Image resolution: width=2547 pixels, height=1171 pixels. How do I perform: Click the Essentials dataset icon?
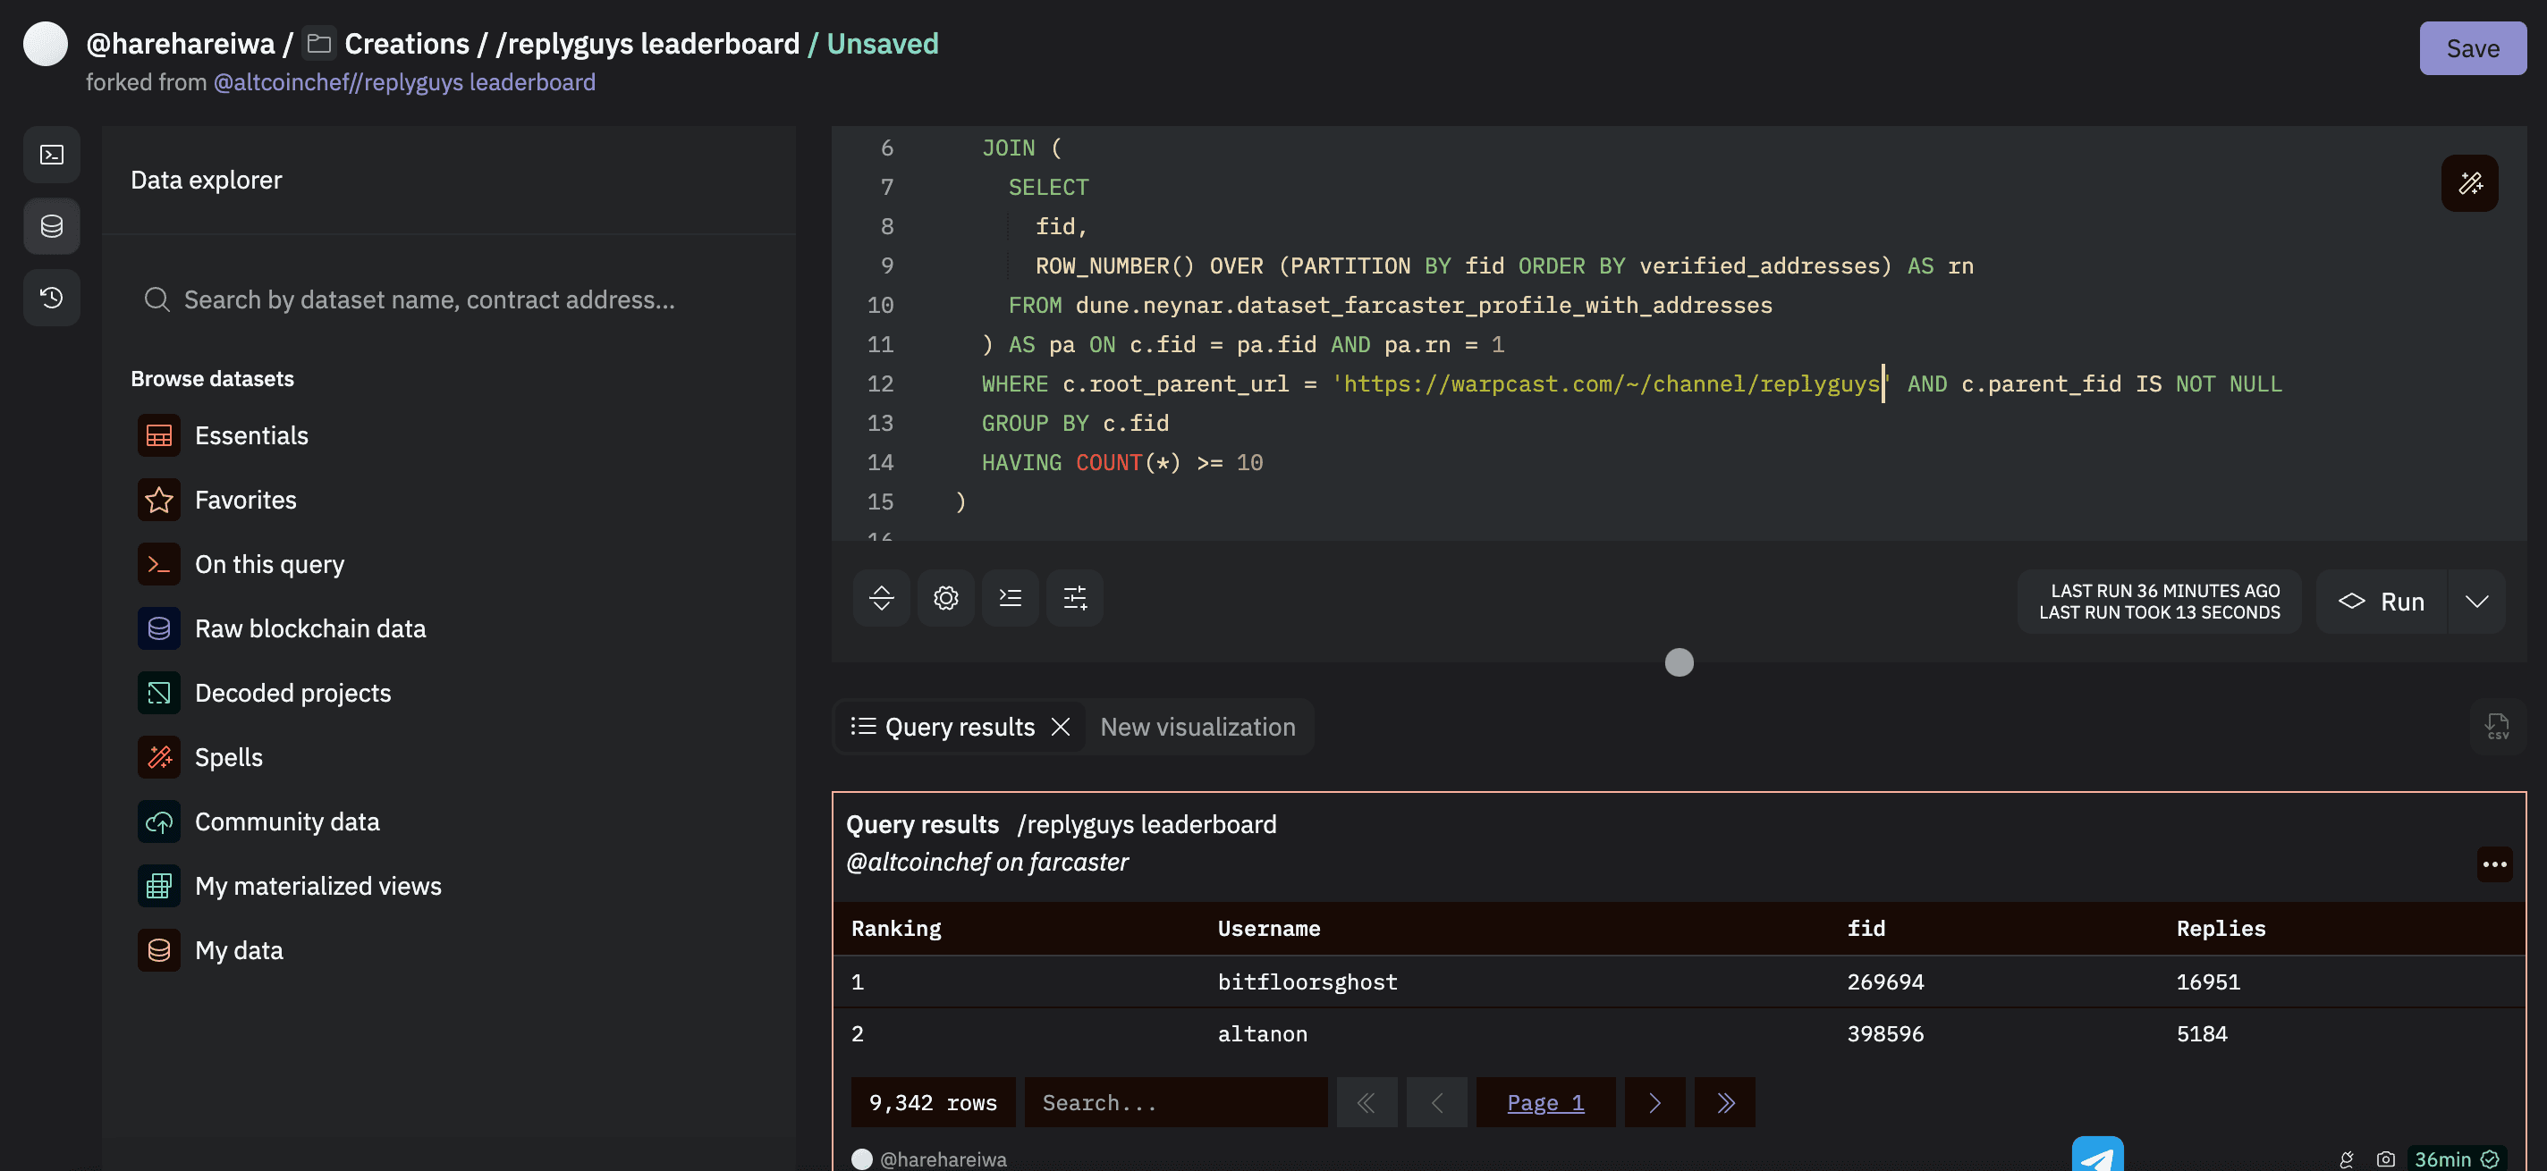158,436
